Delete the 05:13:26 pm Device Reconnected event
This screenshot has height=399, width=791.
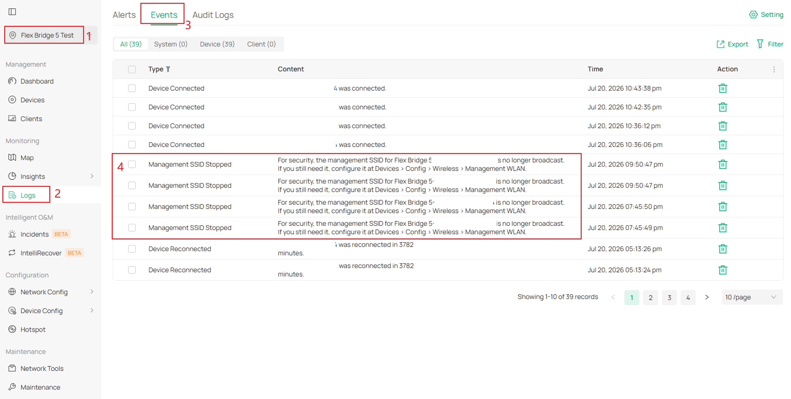point(723,248)
